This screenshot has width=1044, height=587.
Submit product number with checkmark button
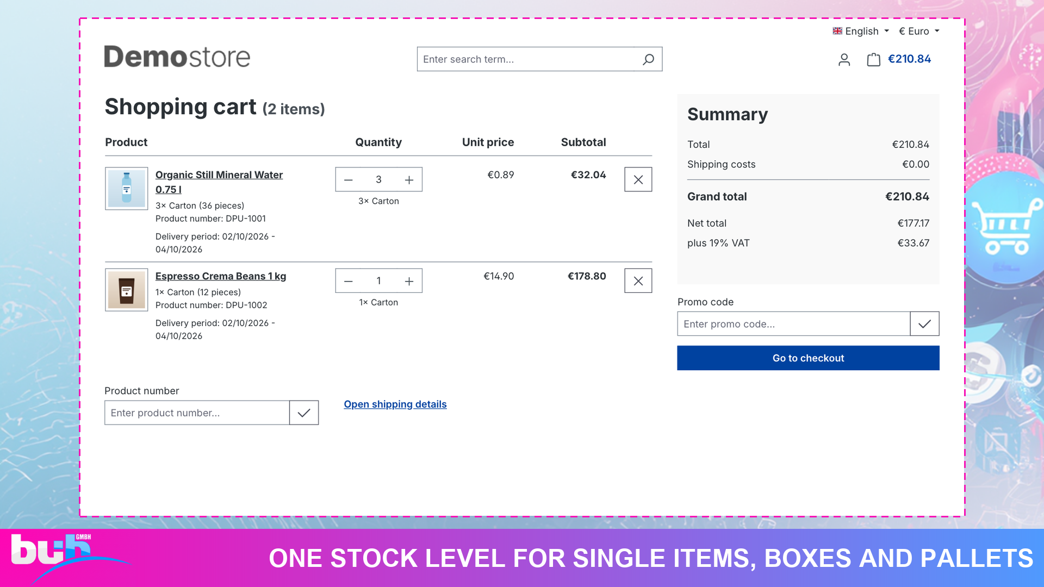tap(304, 413)
